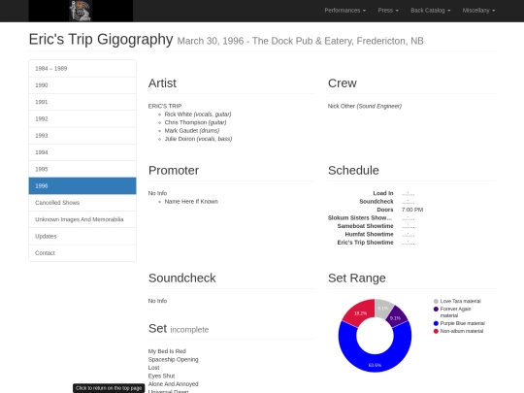Open the 1991 sidebar entry
Viewport: 524px width, 393px height.
(82, 102)
